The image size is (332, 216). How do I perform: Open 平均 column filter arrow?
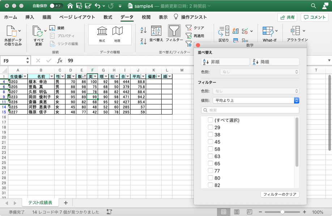point(143,76)
